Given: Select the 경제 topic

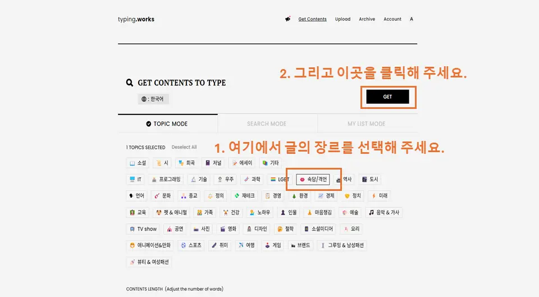Looking at the screenshot, I should (x=326, y=196).
